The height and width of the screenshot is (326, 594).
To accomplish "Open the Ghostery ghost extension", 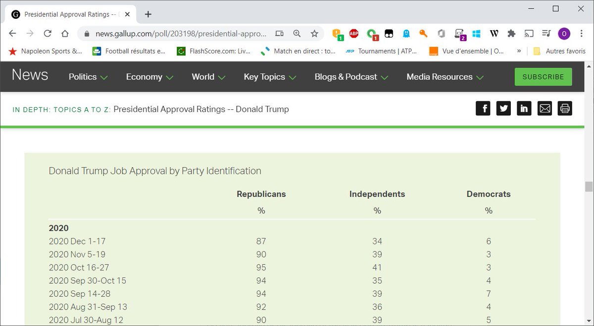I will pyautogui.click(x=406, y=34).
